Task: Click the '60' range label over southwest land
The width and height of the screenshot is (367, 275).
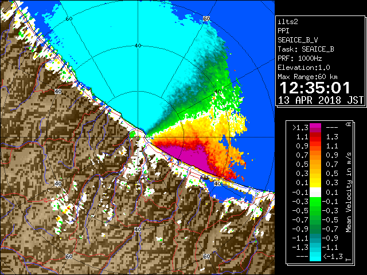Action: pyautogui.click(x=69, y=257)
